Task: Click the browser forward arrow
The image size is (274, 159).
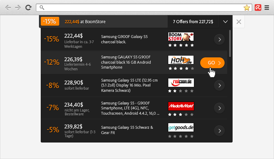Action: pyautogui.click(x=18, y=7)
